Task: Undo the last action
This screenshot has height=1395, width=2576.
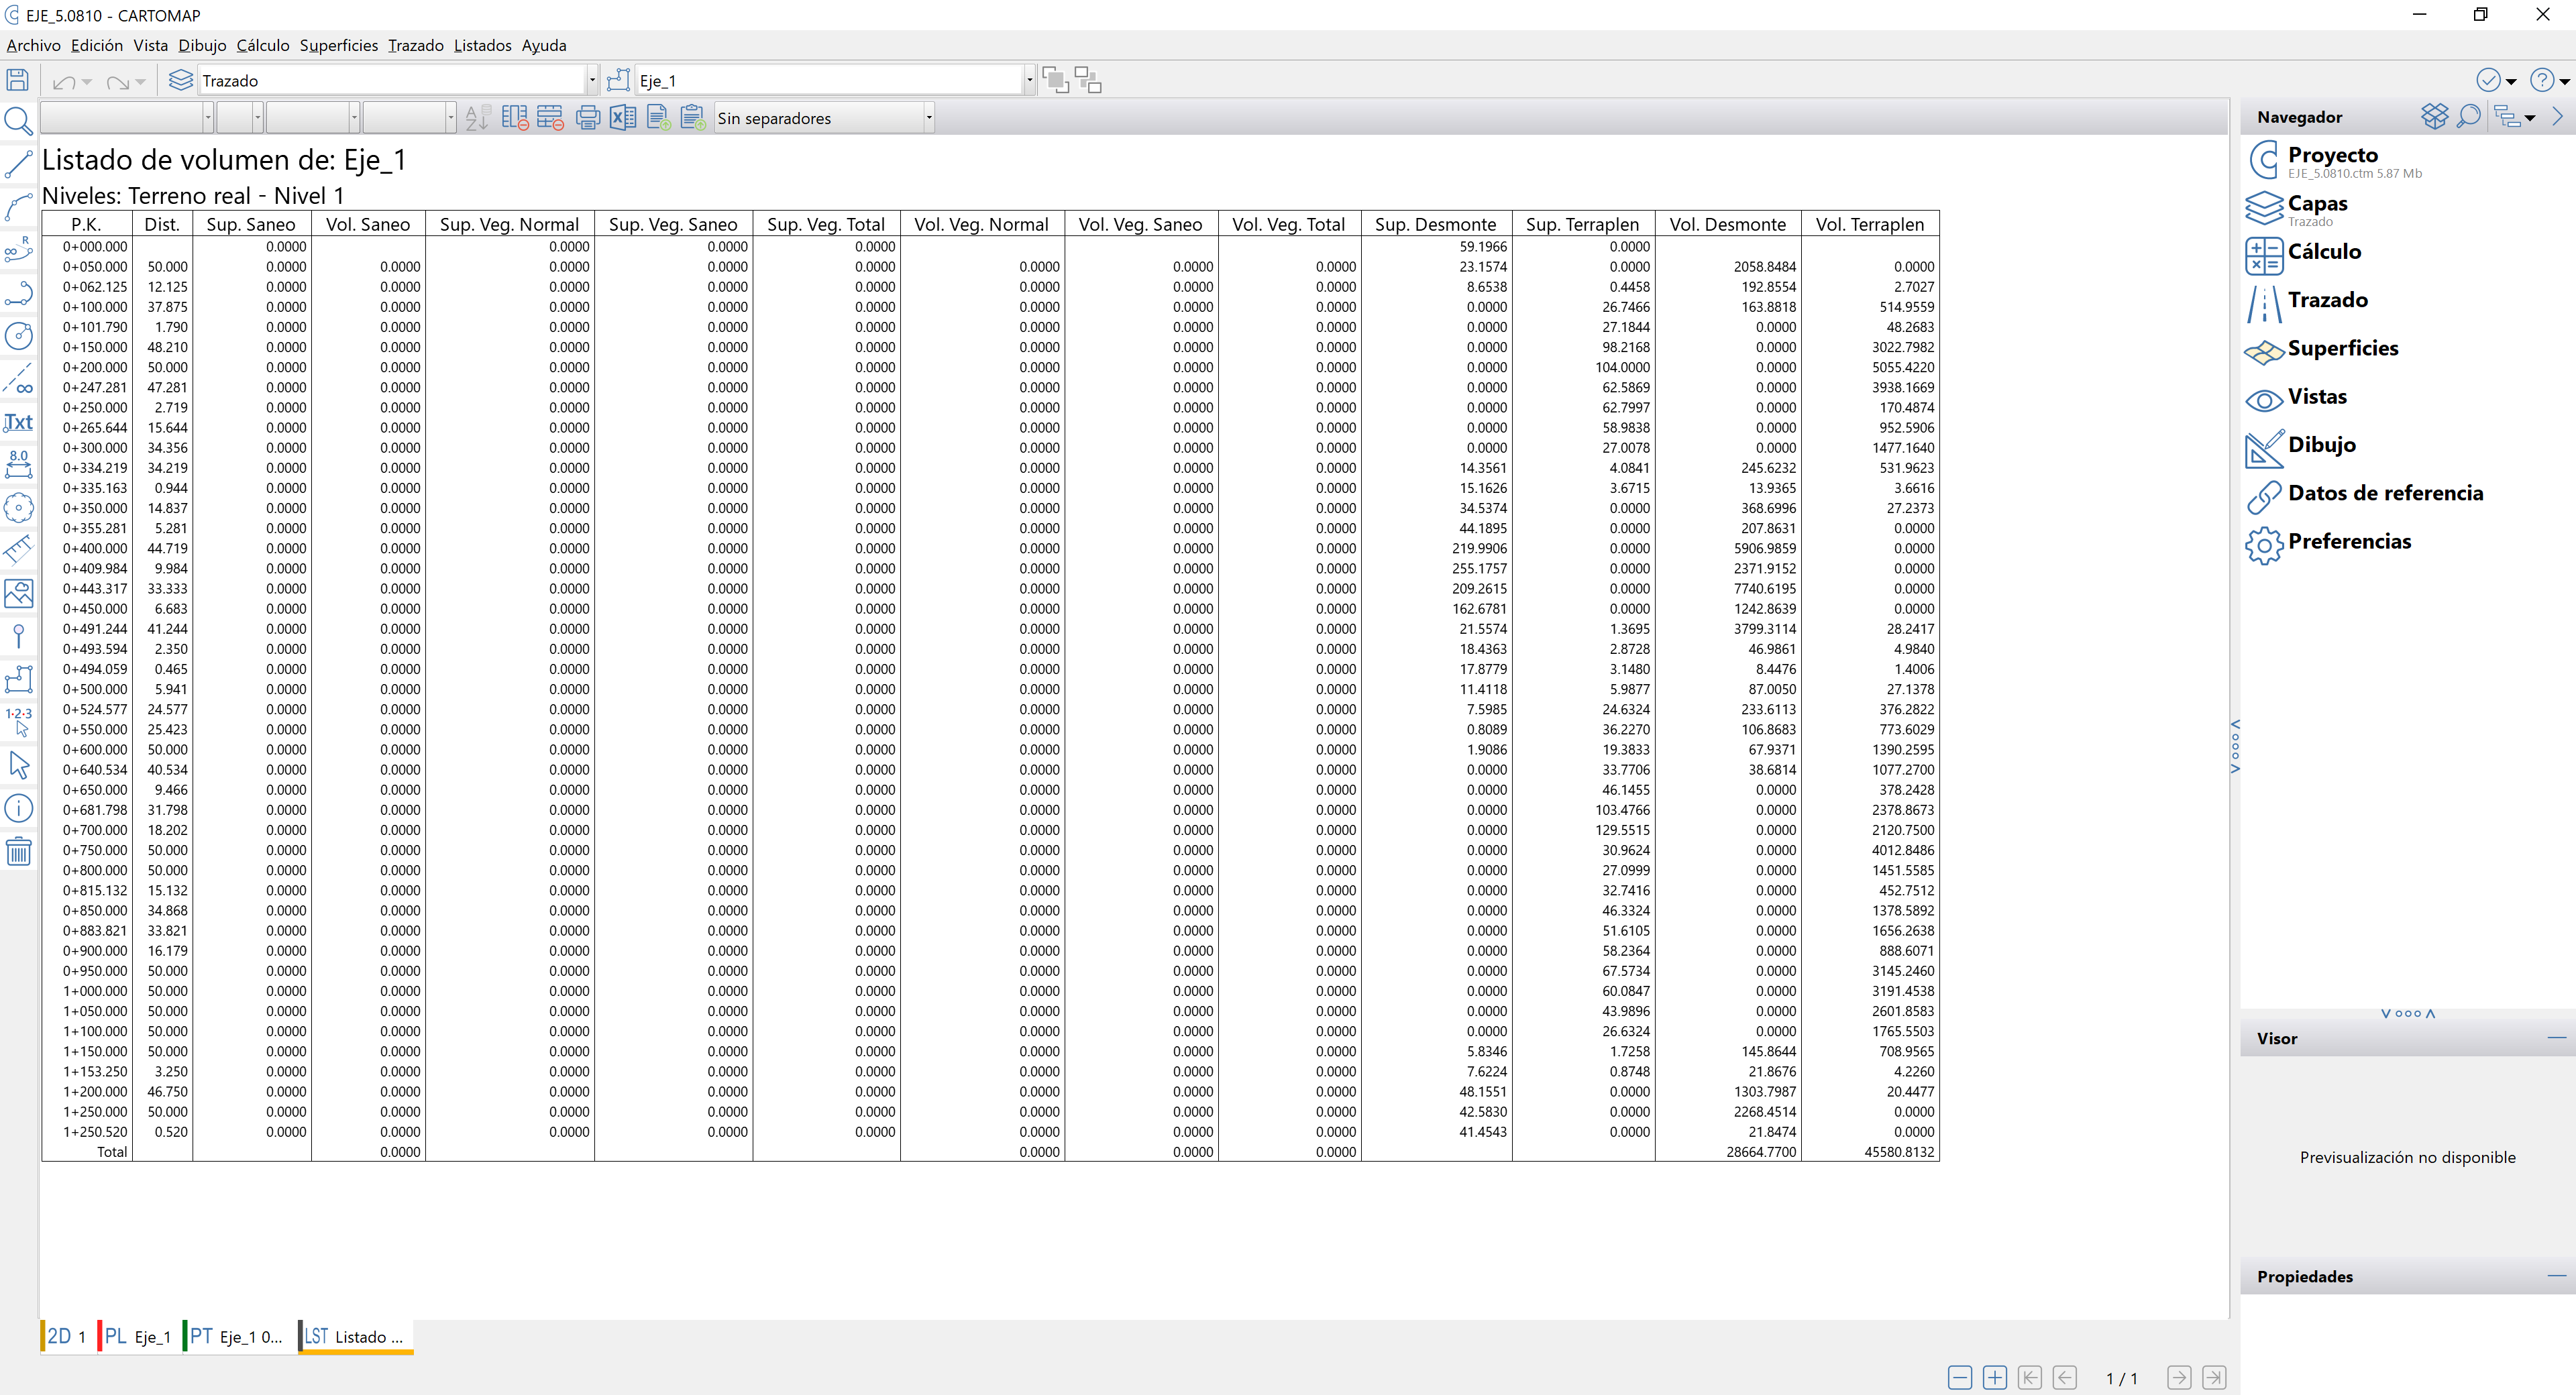Action: point(64,82)
